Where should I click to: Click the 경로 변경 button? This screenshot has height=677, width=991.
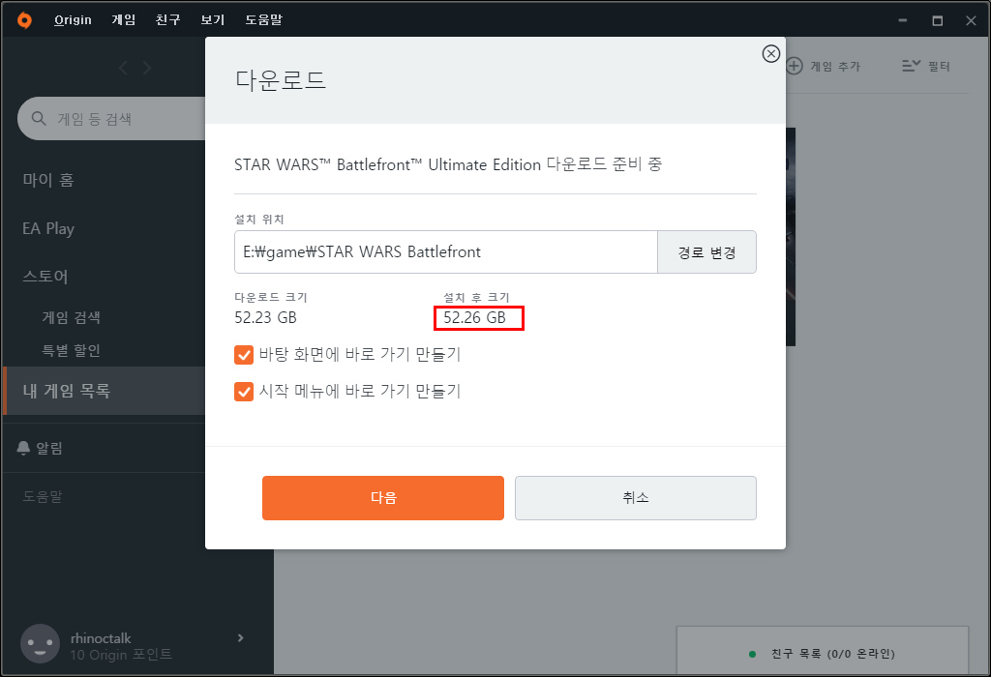pos(706,252)
